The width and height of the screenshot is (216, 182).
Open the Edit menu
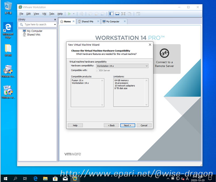pyautogui.click(x=29, y=14)
